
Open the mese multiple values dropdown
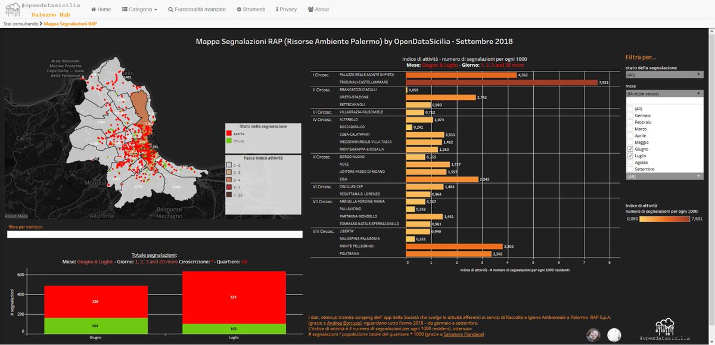pos(664,94)
